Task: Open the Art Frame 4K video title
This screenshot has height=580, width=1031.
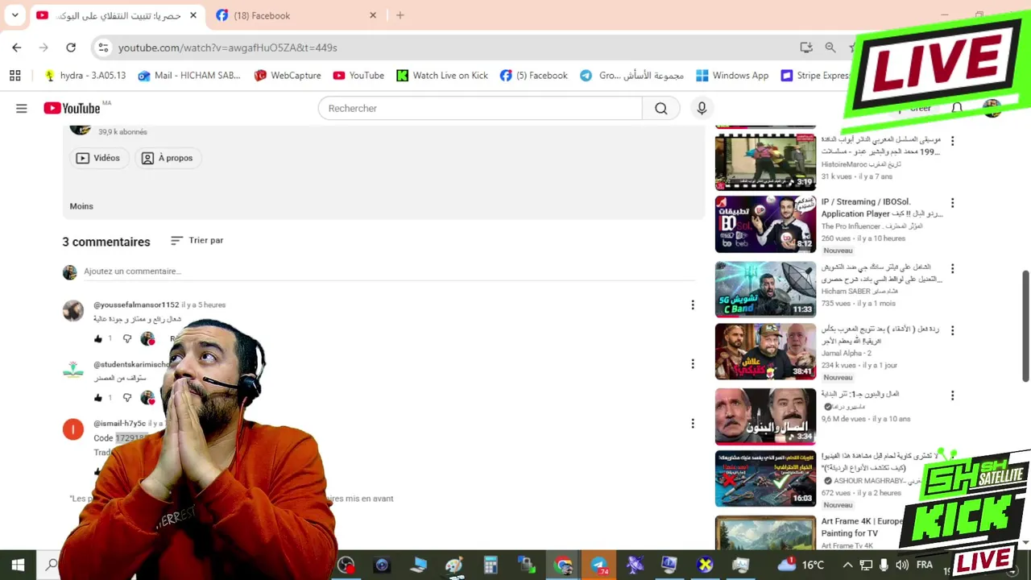Action: tap(862, 527)
